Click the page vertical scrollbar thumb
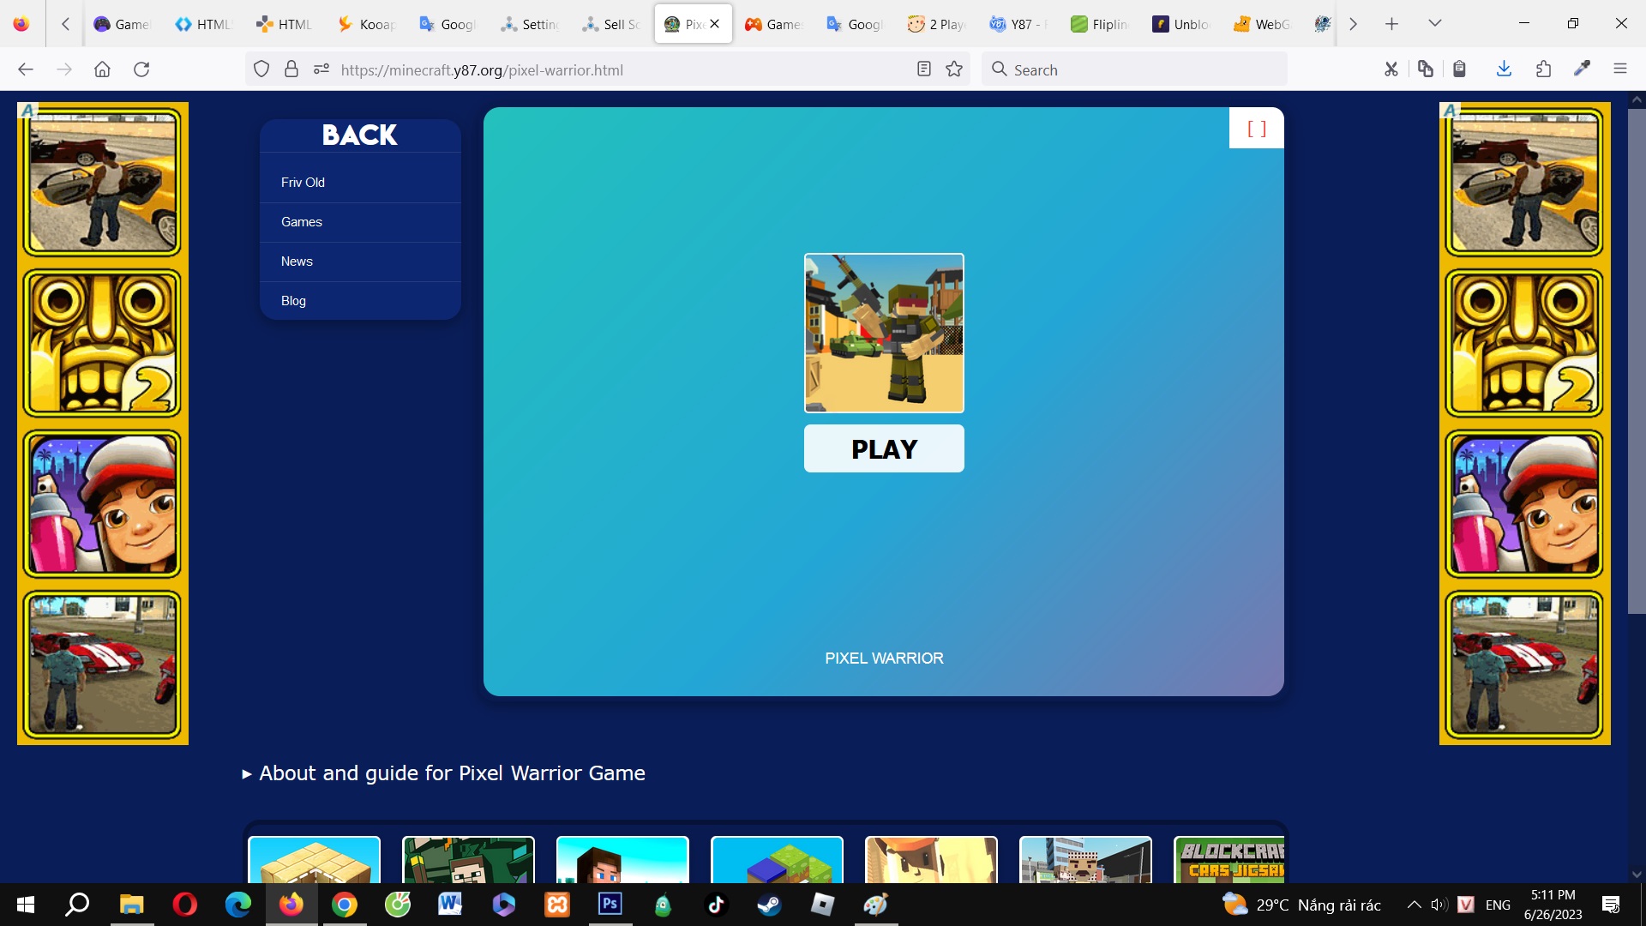The image size is (1646, 926). coord(1636,360)
